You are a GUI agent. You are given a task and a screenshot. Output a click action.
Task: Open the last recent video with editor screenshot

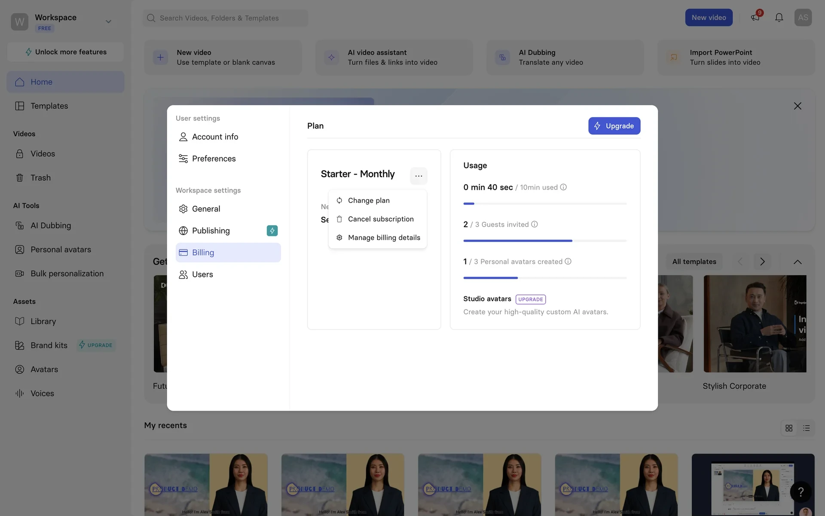pos(753,485)
